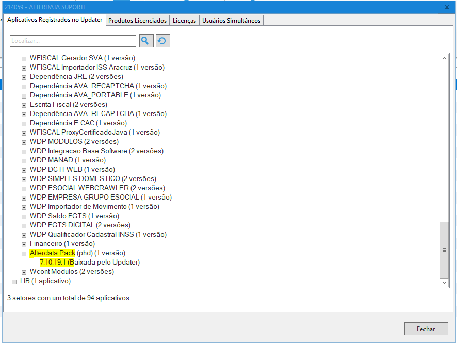
Task: Select WFISCAL Gerador SVA item
Action: (82, 58)
